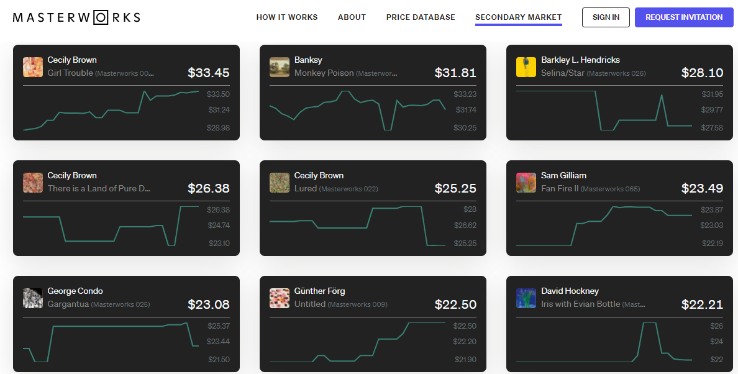Open Günther Förg Untitled thumbnail
Screen dimensions: 738x374
(x=280, y=298)
